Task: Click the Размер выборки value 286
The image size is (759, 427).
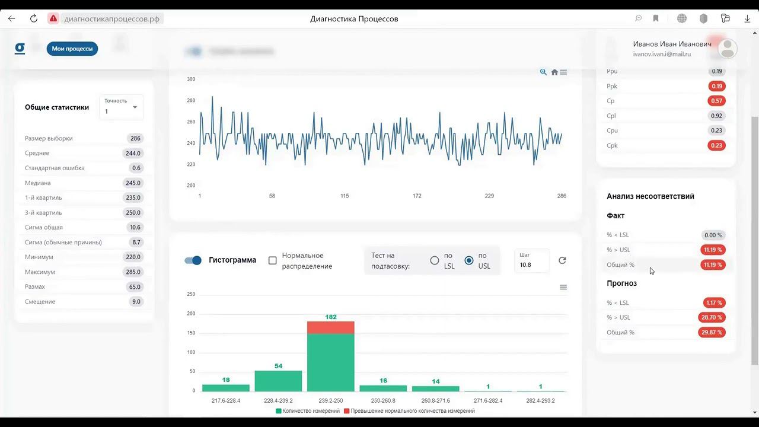Action: click(135, 138)
